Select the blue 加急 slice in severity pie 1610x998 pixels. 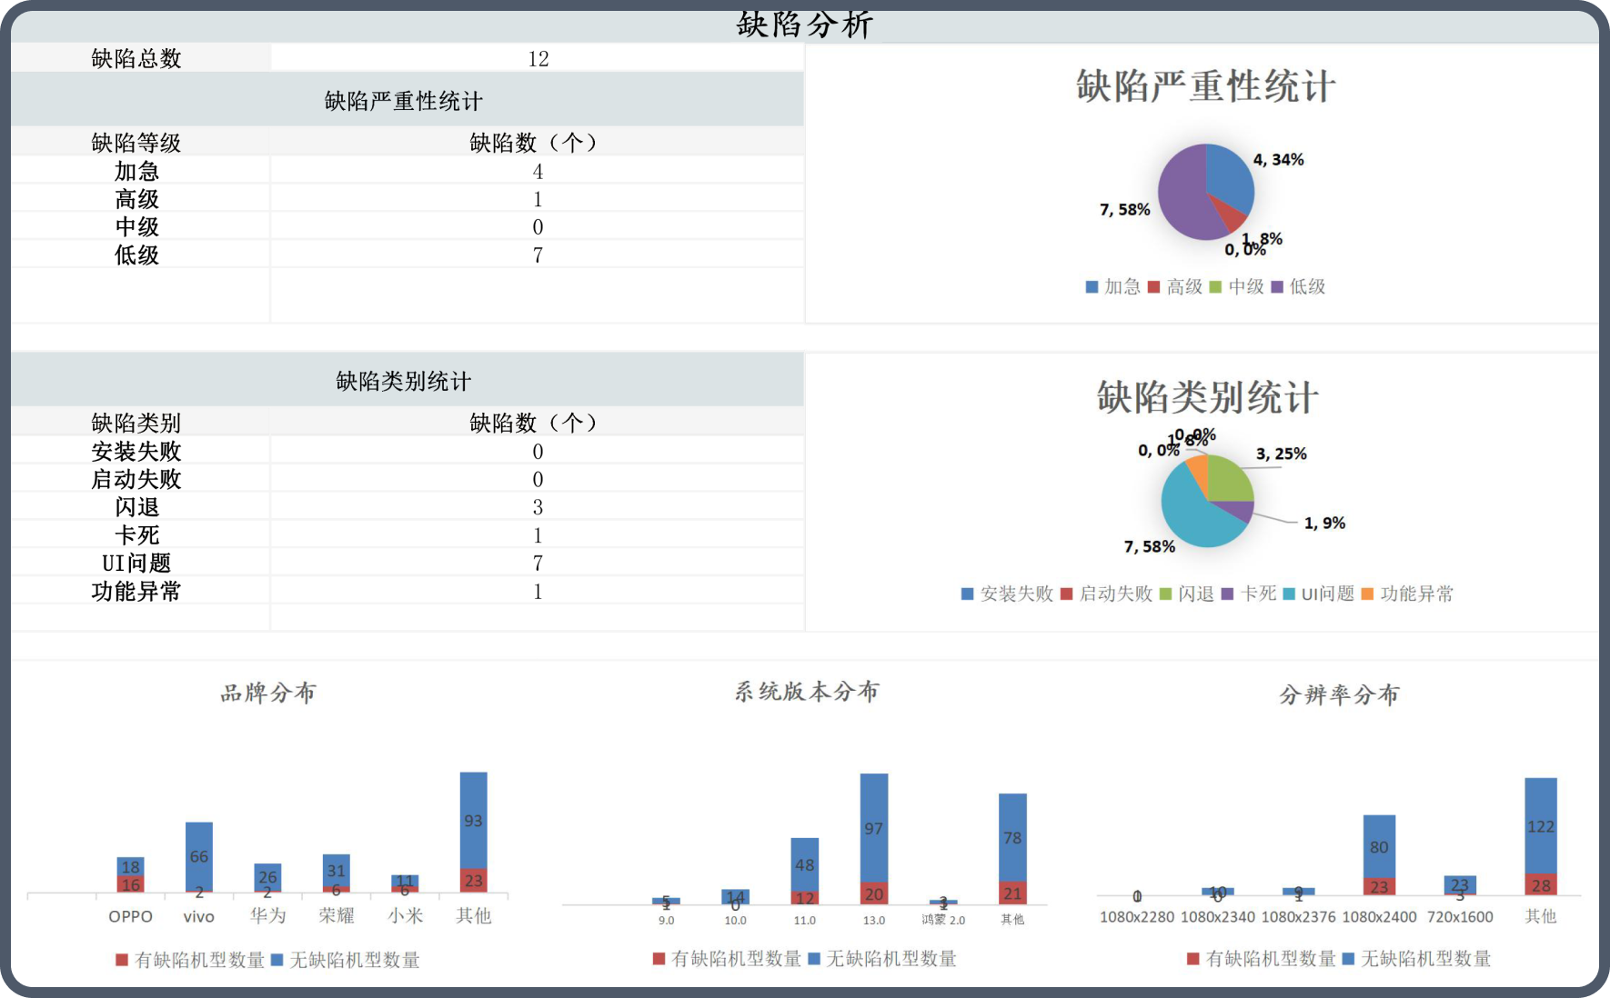[x=1228, y=177]
